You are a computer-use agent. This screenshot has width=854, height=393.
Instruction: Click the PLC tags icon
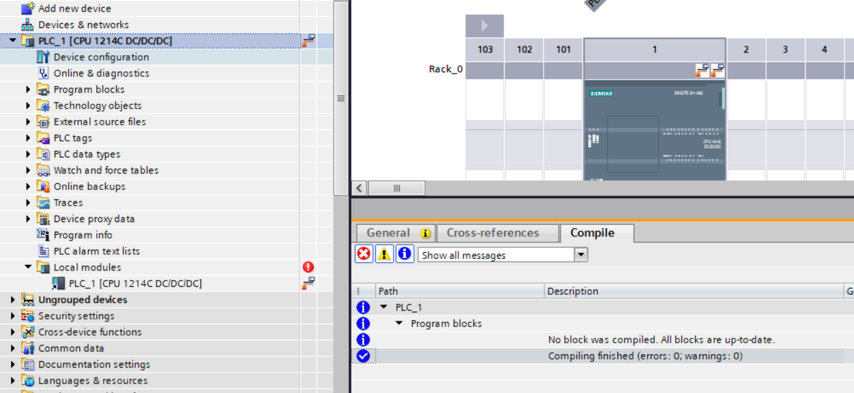(x=43, y=138)
